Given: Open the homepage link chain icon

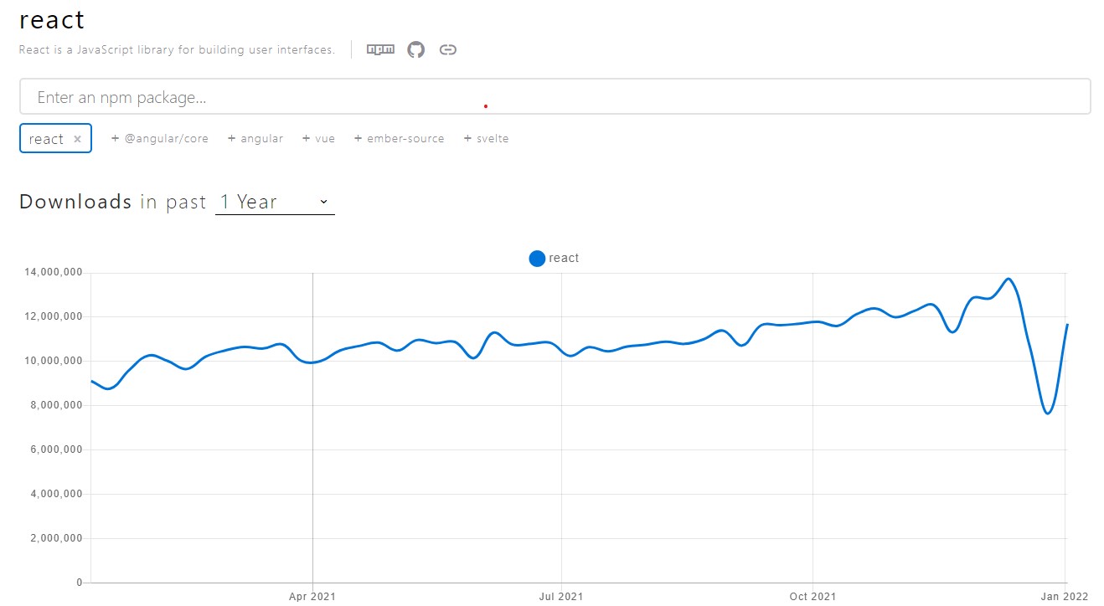Looking at the screenshot, I should tap(448, 49).
